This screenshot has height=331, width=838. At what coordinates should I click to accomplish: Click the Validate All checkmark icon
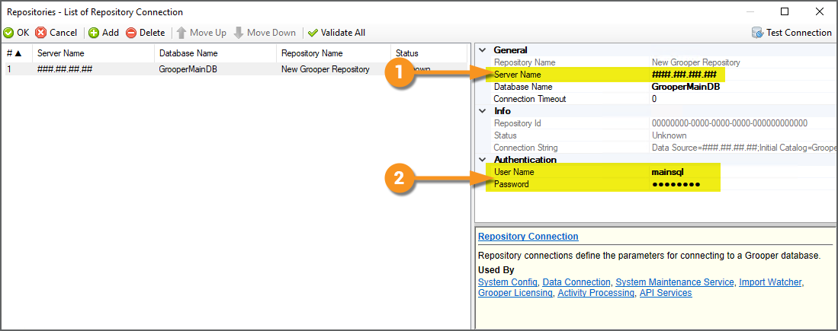[x=313, y=33]
